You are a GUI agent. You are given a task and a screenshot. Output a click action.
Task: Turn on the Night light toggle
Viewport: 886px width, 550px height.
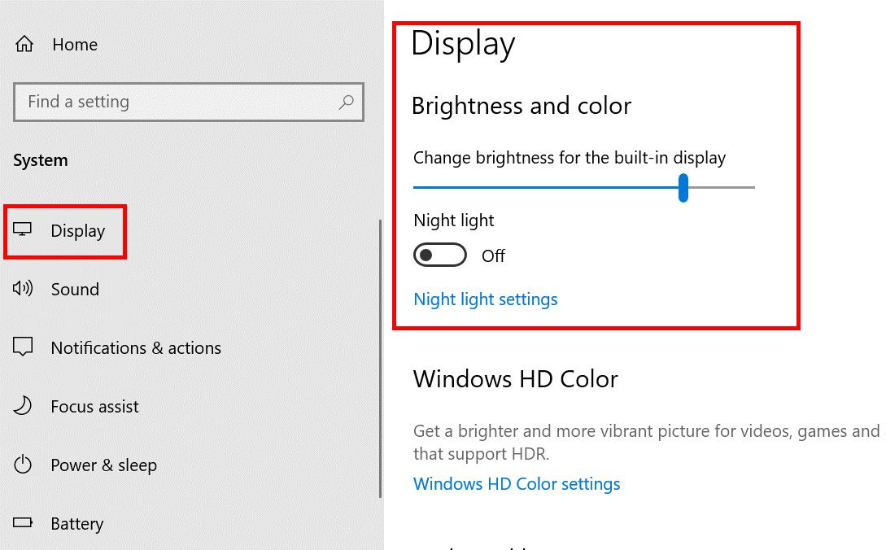pos(439,255)
